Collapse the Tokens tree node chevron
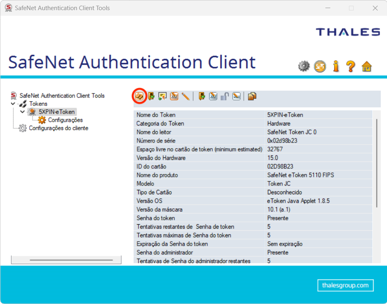This screenshot has height=304, width=387. (13, 104)
